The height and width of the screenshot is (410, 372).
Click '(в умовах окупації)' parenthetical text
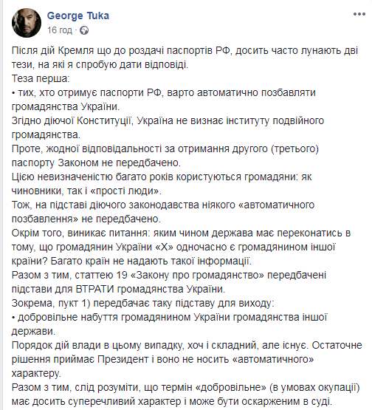(314, 388)
